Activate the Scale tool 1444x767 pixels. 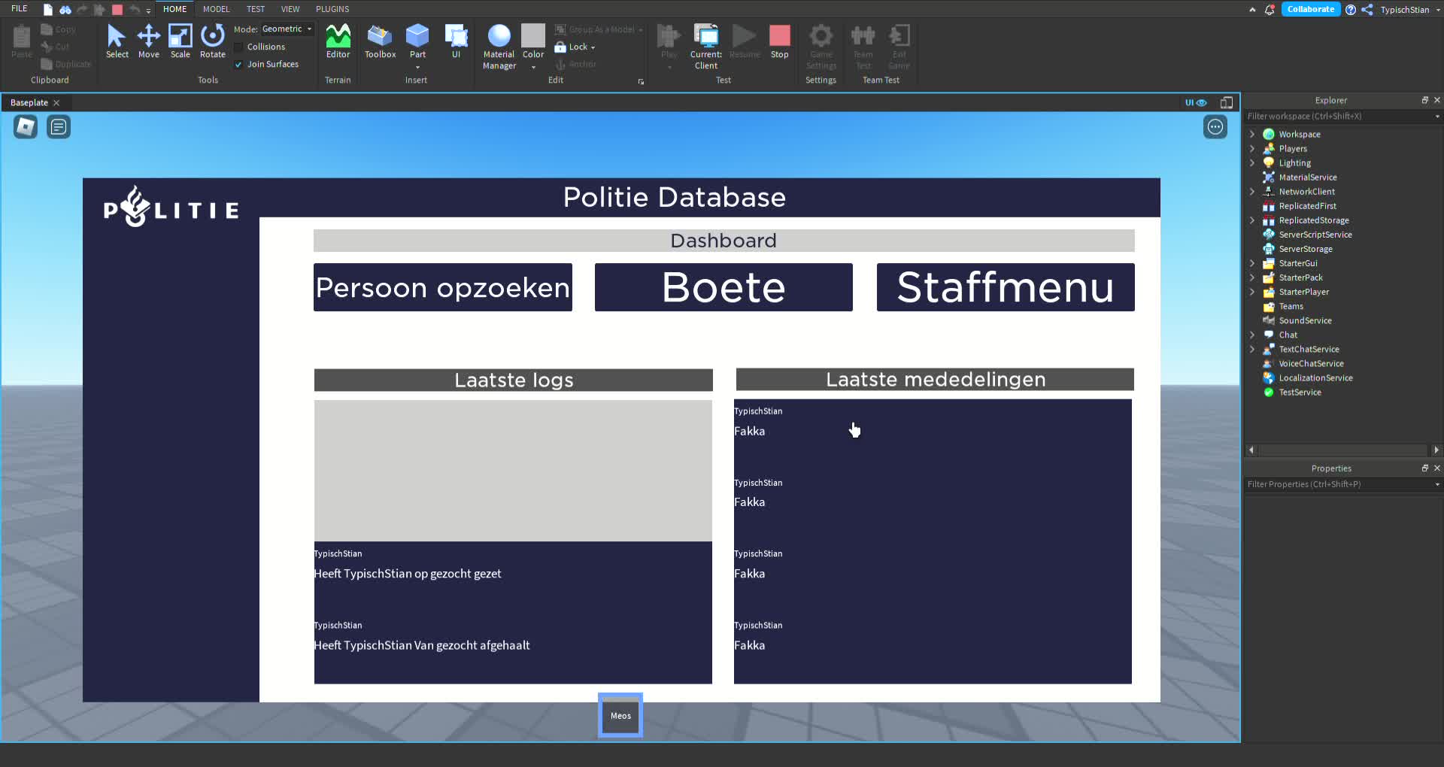click(180, 41)
